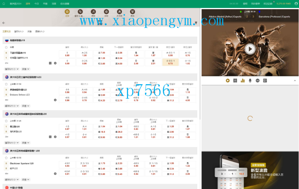
Task: Pick the 客 18.5 odds
Action: click(x=102, y=132)
